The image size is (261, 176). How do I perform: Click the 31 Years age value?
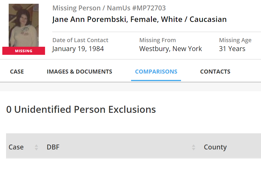point(232,49)
